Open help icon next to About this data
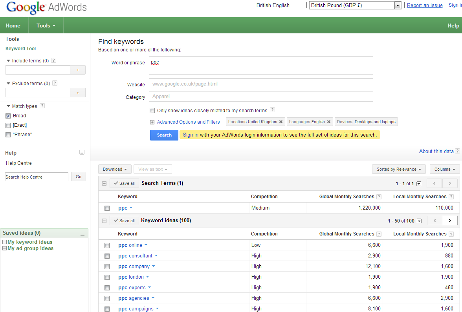The height and width of the screenshot is (312, 462). [x=457, y=151]
